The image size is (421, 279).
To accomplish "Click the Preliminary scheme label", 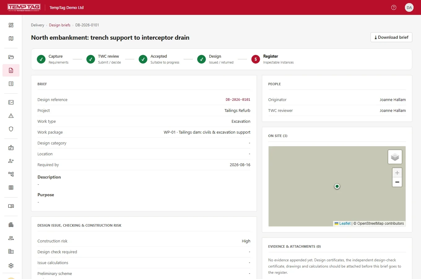I will pyautogui.click(x=55, y=274).
